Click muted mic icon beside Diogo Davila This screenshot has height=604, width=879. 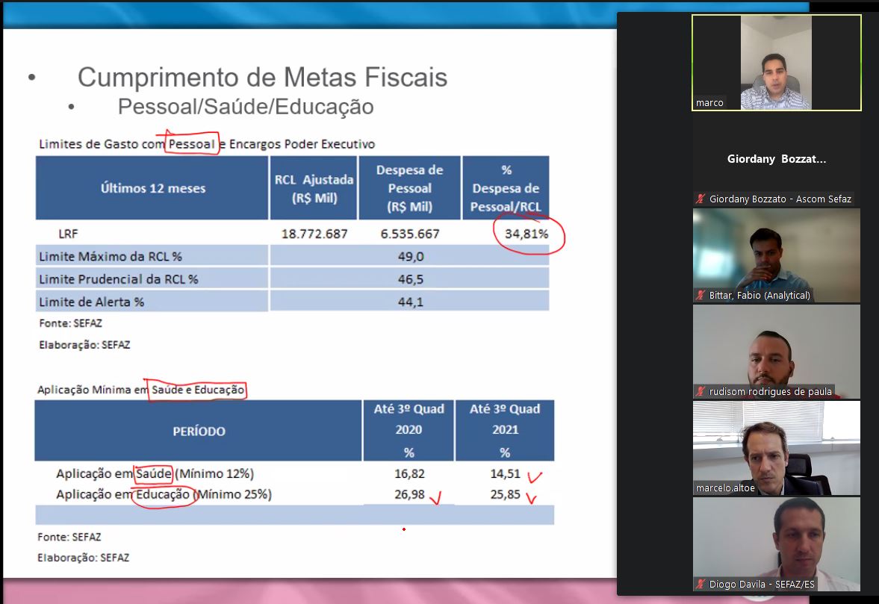click(701, 585)
